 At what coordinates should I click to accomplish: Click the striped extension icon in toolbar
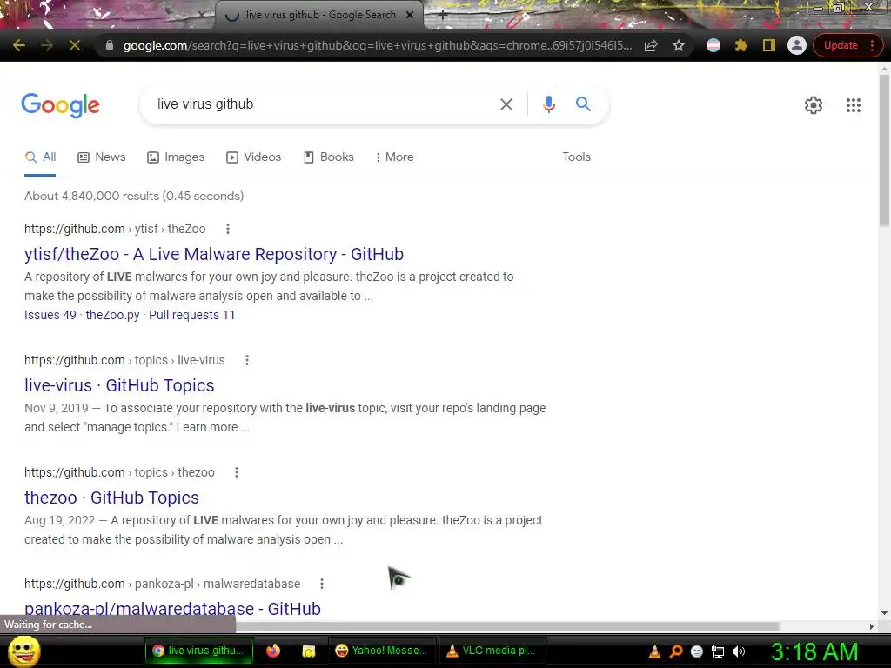713,45
